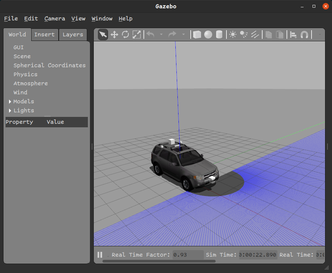Activate the translate mode tool
The image size is (332, 273).
tap(114, 34)
